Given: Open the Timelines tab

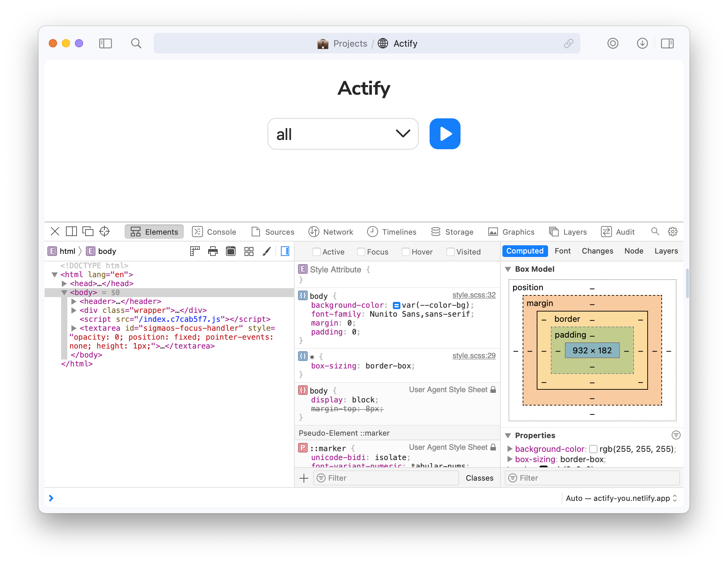Looking at the screenshot, I should 392,232.
